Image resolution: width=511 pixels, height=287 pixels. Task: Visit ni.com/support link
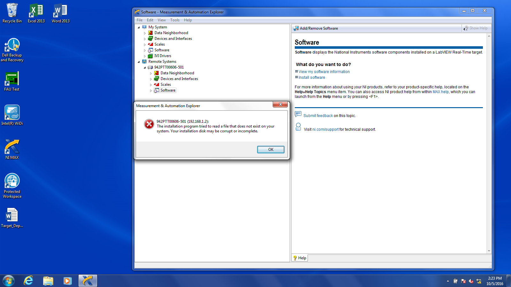(325, 129)
